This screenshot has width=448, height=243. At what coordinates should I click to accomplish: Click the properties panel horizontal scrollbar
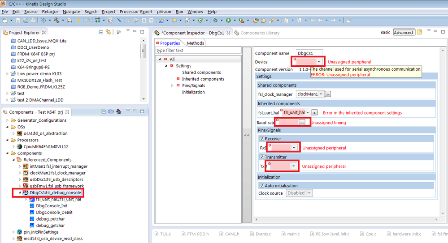tap(347, 219)
